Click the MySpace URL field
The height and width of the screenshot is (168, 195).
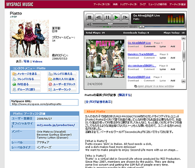pyautogui.click(x=44, y=103)
